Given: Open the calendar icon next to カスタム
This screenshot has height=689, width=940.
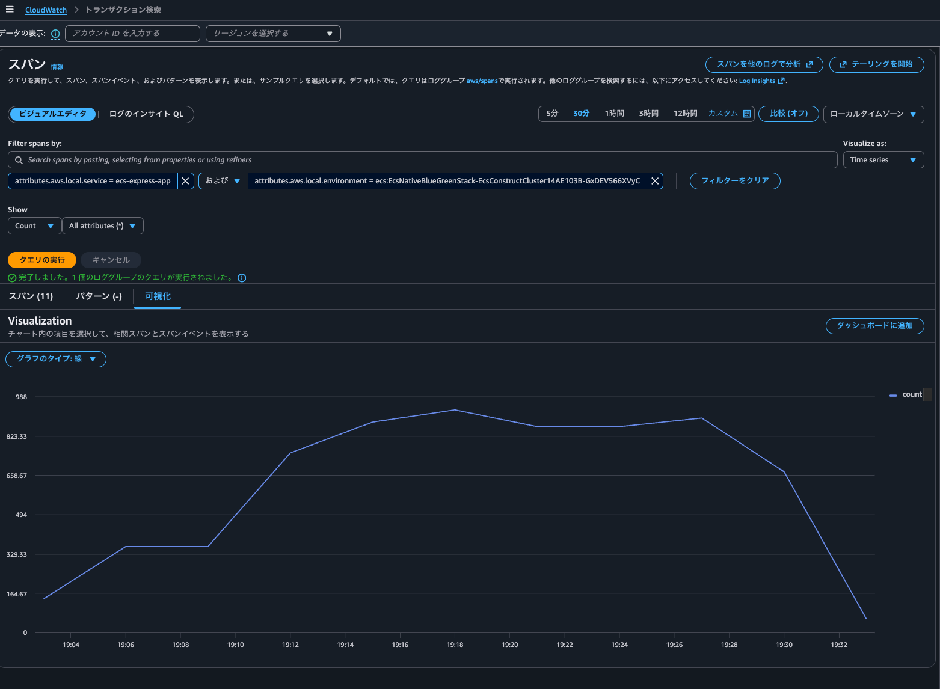Looking at the screenshot, I should (x=746, y=113).
